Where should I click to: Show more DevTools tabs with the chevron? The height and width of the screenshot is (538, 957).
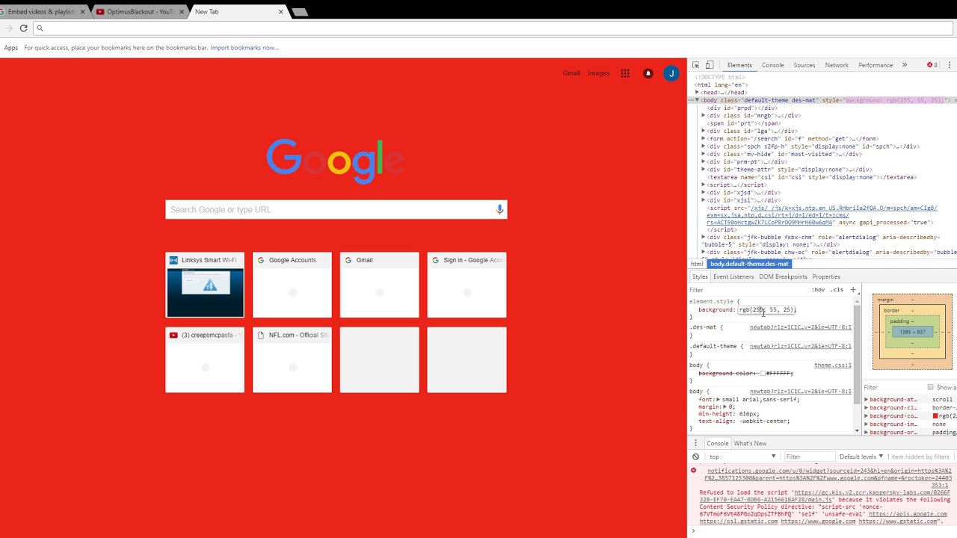tap(905, 65)
